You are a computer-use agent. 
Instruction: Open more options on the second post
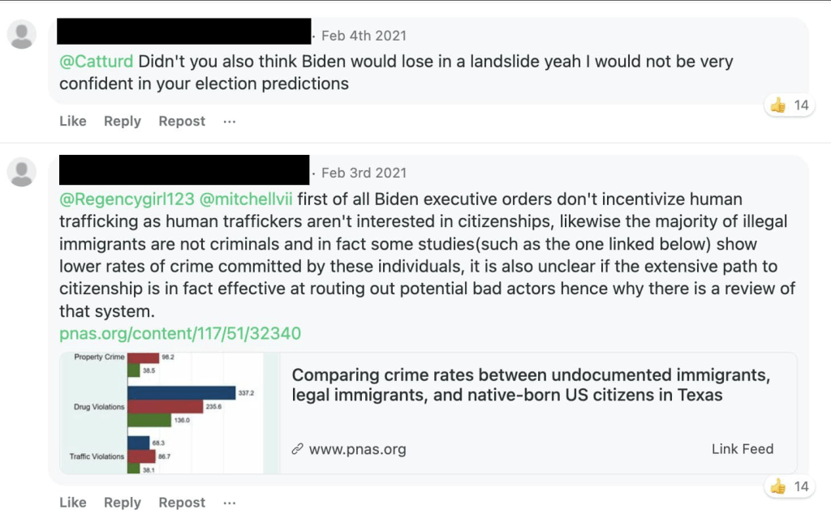pyautogui.click(x=230, y=503)
